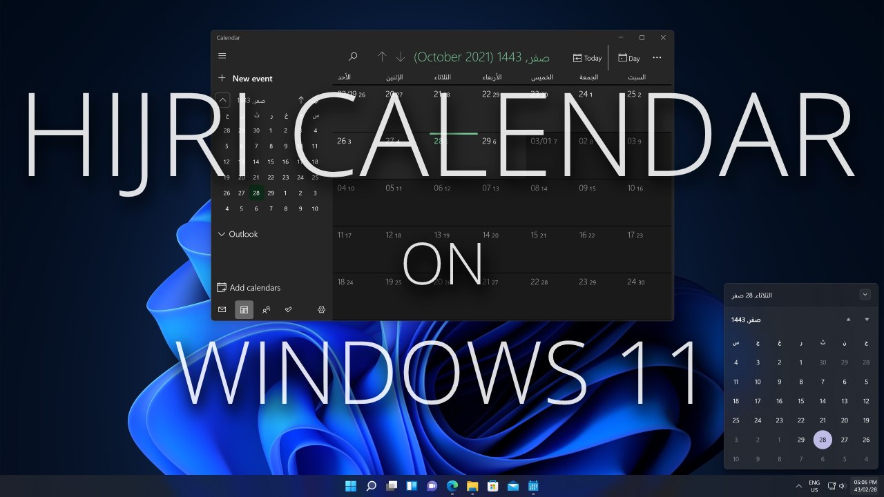Collapse the taskbar calendar flyout chevron

pyautogui.click(x=865, y=295)
